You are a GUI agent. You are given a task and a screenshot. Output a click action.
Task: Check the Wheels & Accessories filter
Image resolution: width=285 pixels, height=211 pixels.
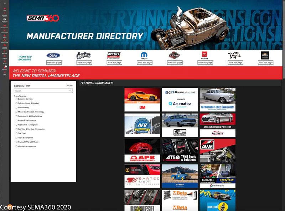[16, 146]
